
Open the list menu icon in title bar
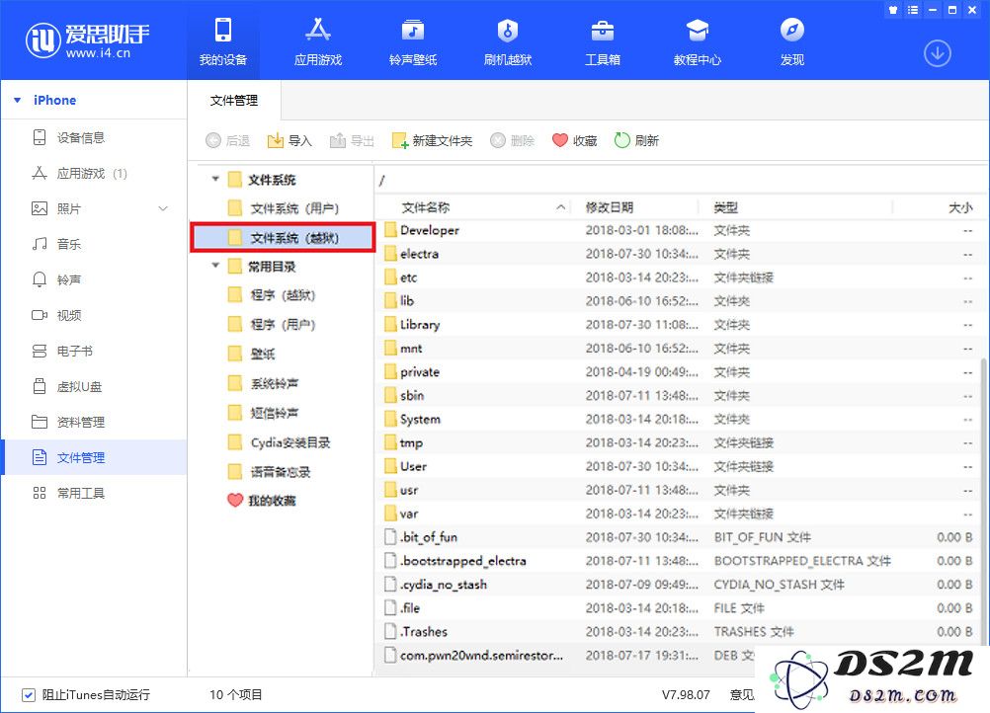912,10
